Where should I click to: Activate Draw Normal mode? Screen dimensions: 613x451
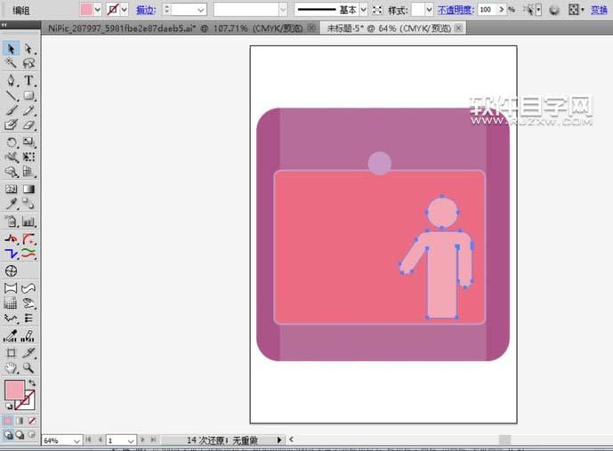(x=8, y=435)
